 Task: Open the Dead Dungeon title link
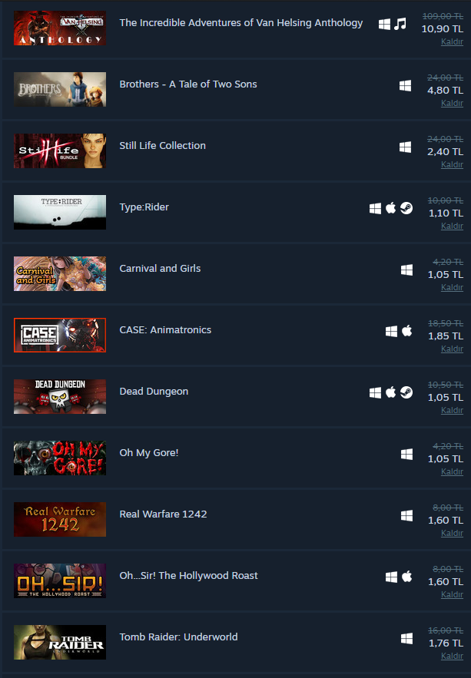pyautogui.click(x=154, y=392)
